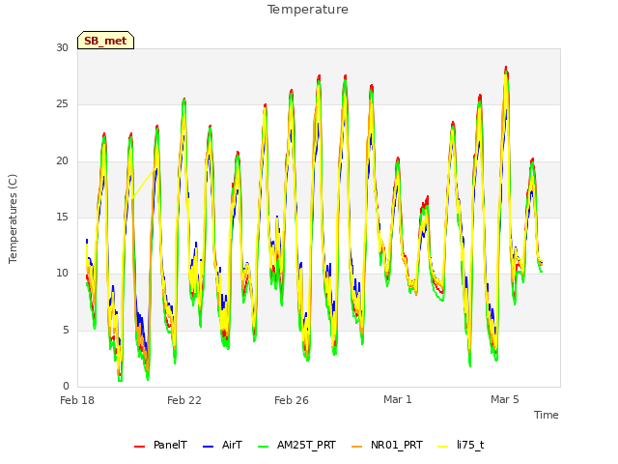The height and width of the screenshot is (464, 618).
Task: Click the 0 y-axis tick label
Action: click(66, 387)
